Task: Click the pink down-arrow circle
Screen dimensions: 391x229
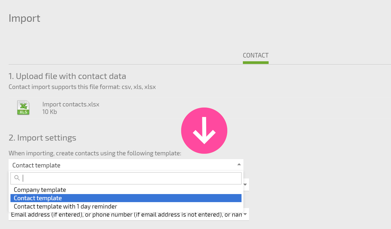Action: [204, 131]
